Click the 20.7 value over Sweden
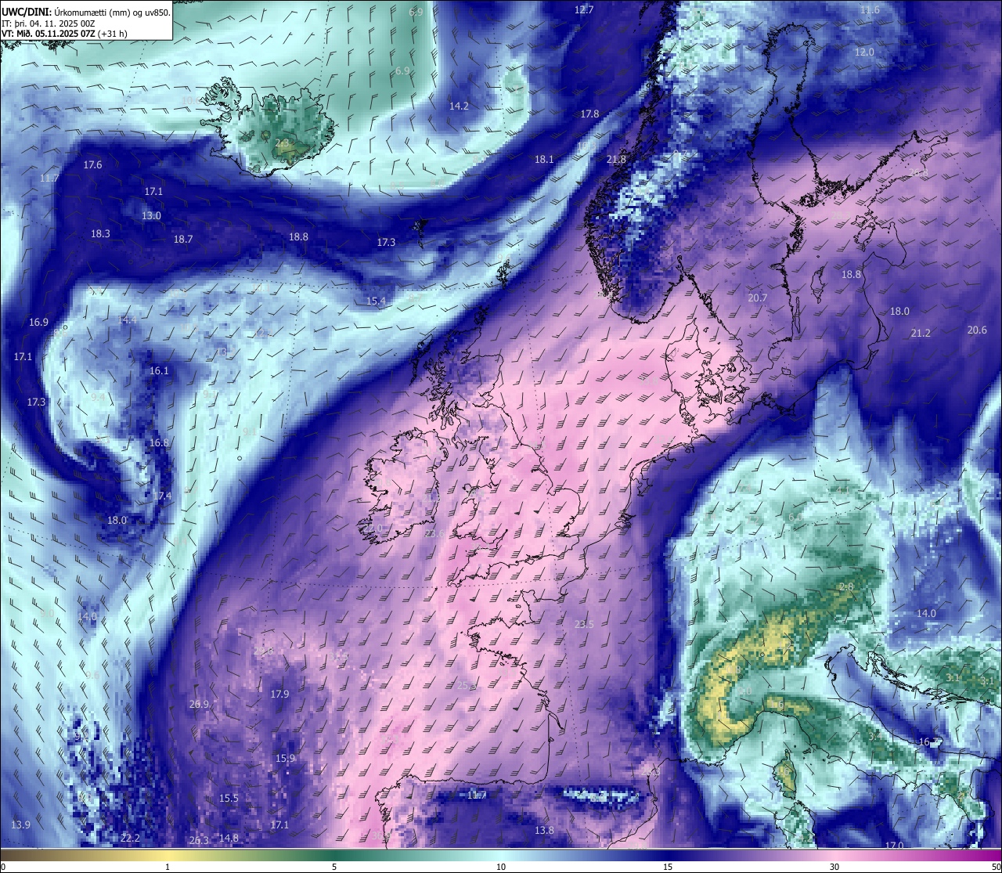This screenshot has height=873, width=1002. point(758,298)
